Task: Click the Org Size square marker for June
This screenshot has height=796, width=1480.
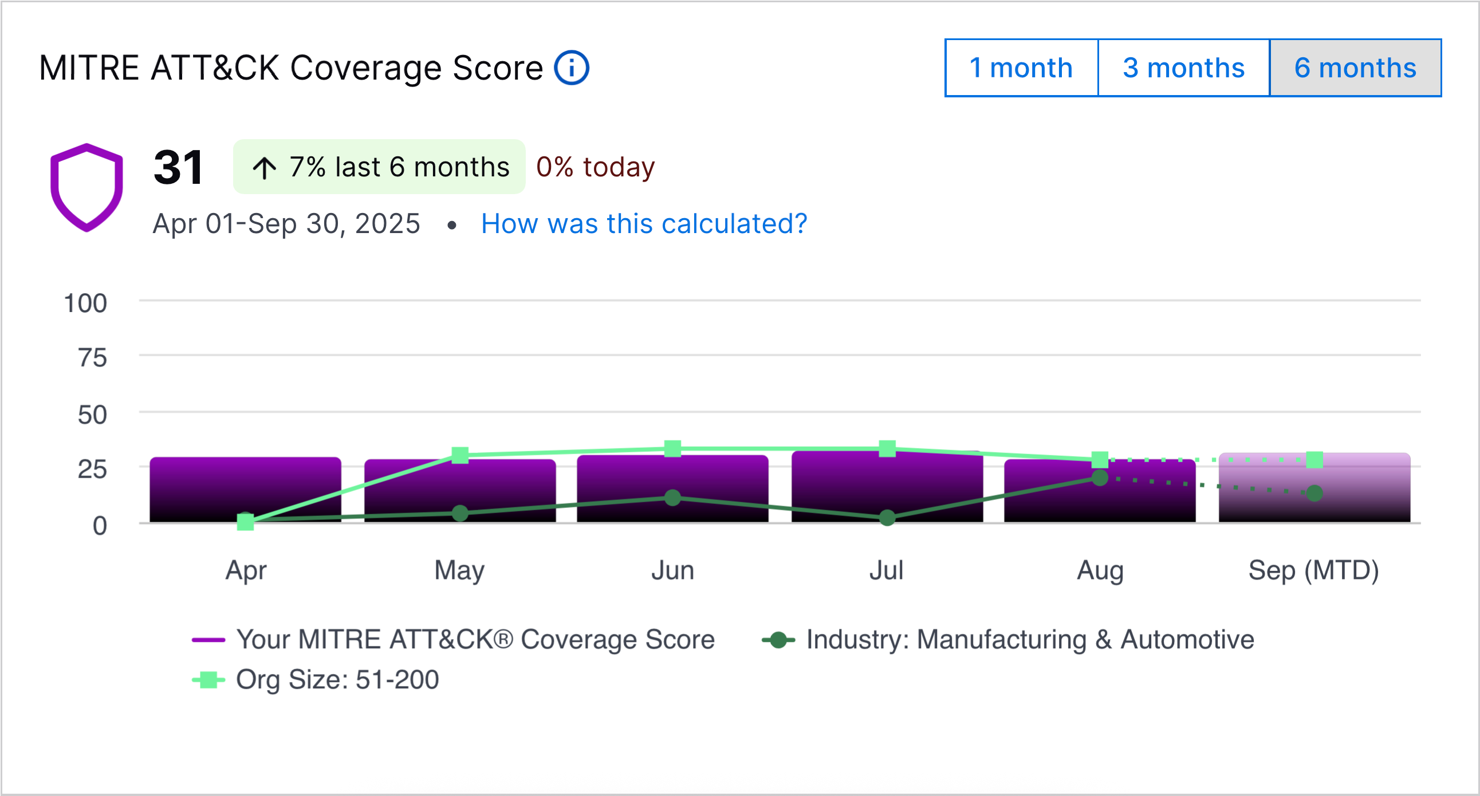Action: (673, 448)
